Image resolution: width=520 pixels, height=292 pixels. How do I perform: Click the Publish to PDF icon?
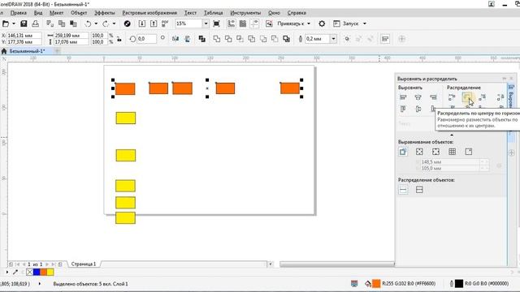click(x=165, y=24)
